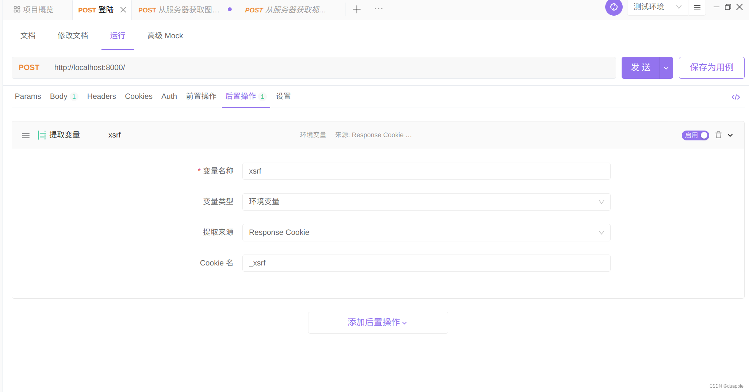Open the Headers tab
Screen dimensions: 749x392
101,96
